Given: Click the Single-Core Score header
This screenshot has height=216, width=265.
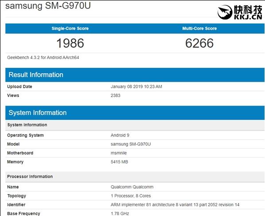Looking at the screenshot, I should pos(70,28).
